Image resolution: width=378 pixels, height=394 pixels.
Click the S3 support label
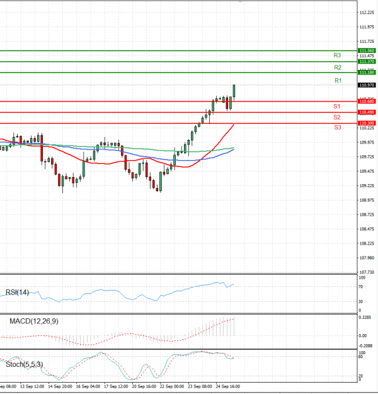(x=338, y=127)
